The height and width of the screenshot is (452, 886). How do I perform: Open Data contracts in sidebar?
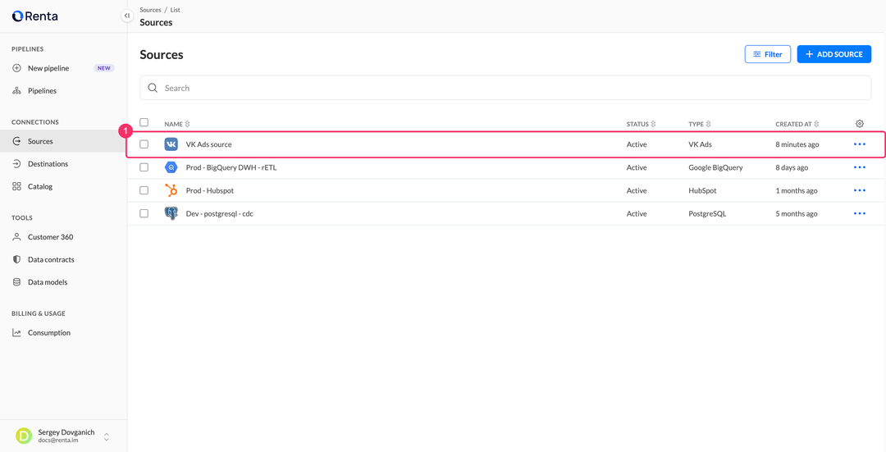click(x=63, y=260)
